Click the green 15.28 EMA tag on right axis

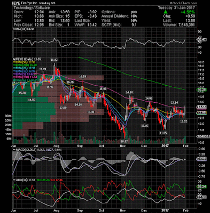click(x=201, y=90)
